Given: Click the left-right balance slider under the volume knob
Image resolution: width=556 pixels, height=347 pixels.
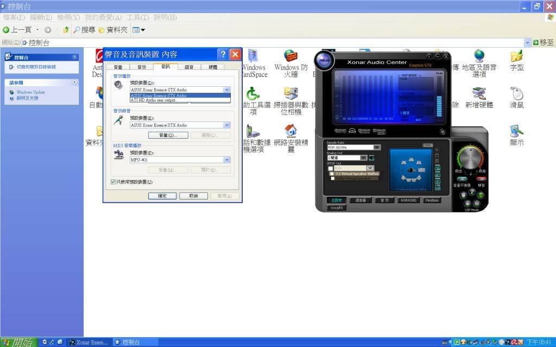Looking at the screenshot, I should (x=471, y=174).
